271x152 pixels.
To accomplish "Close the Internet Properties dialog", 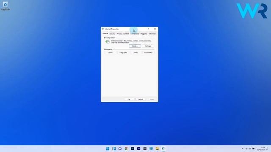I will 155,29.
